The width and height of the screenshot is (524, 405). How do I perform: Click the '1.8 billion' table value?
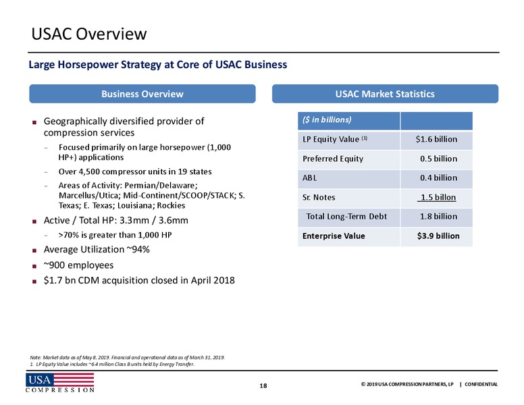(438, 217)
